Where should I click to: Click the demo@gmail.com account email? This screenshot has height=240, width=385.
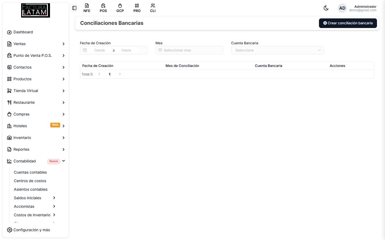pyautogui.click(x=363, y=10)
